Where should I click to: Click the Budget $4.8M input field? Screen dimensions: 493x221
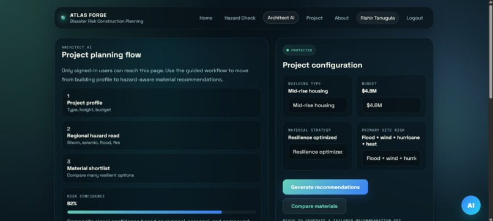click(391, 105)
